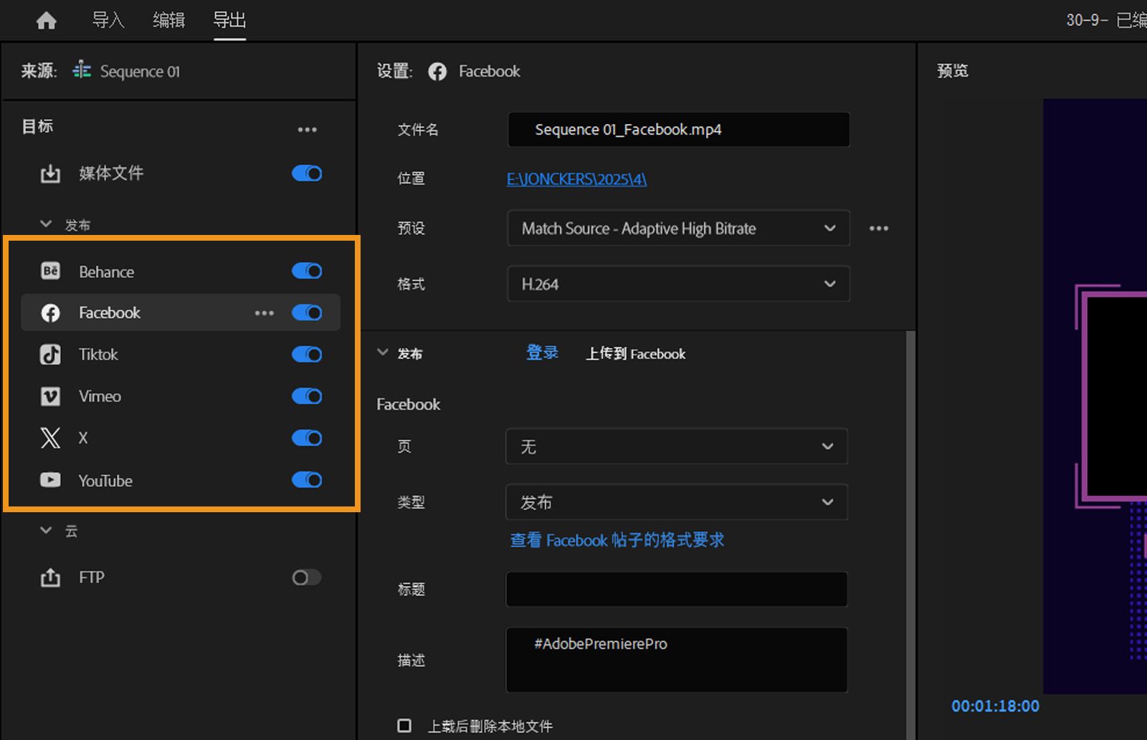Select the YouTube destination label
Screen dimensions: 1147x740
(105, 481)
